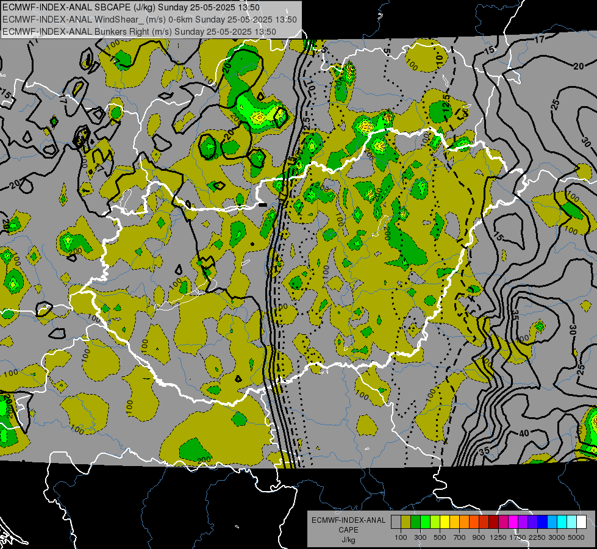Click the Bunkers Right title line
Viewport: 597px width, 549px height.
[x=139, y=32]
